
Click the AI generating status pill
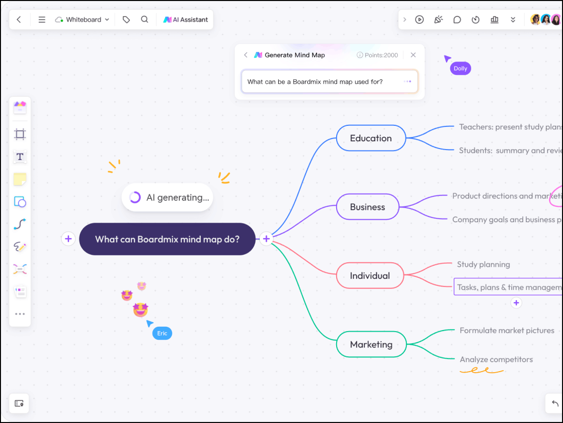[167, 197]
